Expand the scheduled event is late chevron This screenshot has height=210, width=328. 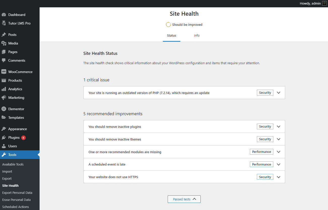[x=279, y=165]
